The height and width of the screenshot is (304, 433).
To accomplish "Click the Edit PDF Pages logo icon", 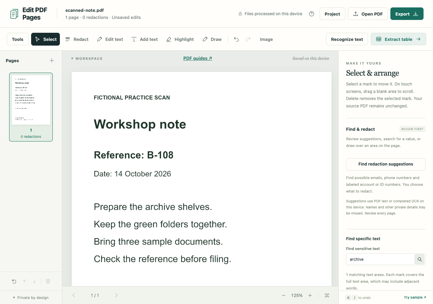I will [14, 14].
